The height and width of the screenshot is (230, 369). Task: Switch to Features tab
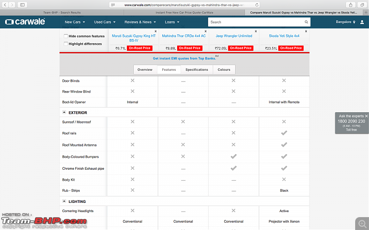pos(169,70)
